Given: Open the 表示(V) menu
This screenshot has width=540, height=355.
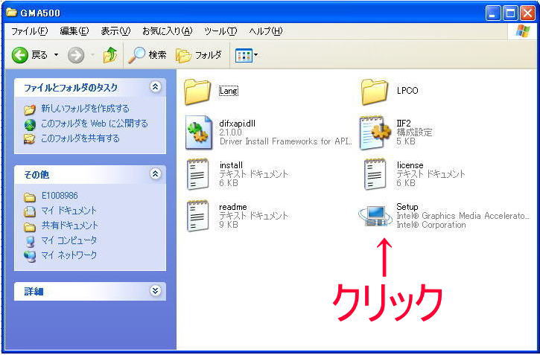Looking at the screenshot, I should (115, 31).
